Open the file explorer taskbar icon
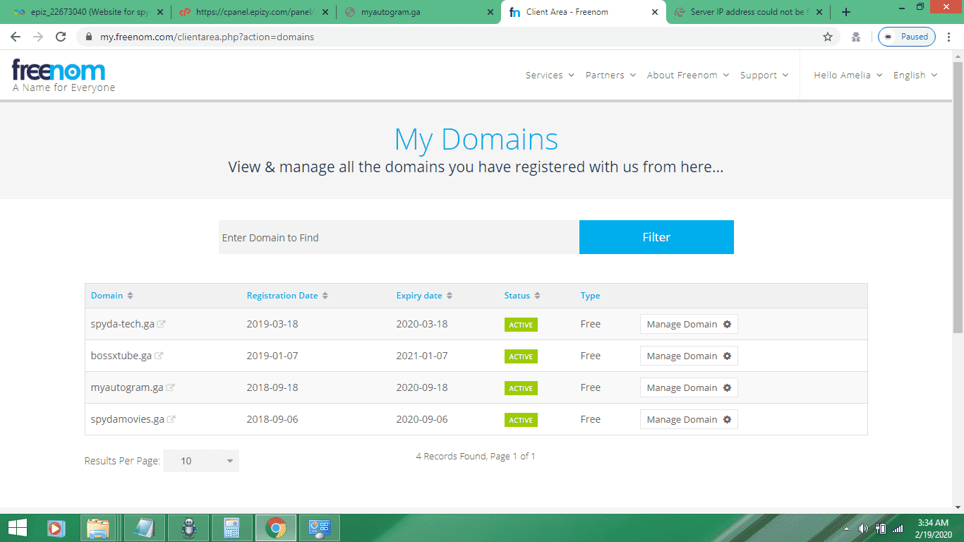 [x=97, y=527]
